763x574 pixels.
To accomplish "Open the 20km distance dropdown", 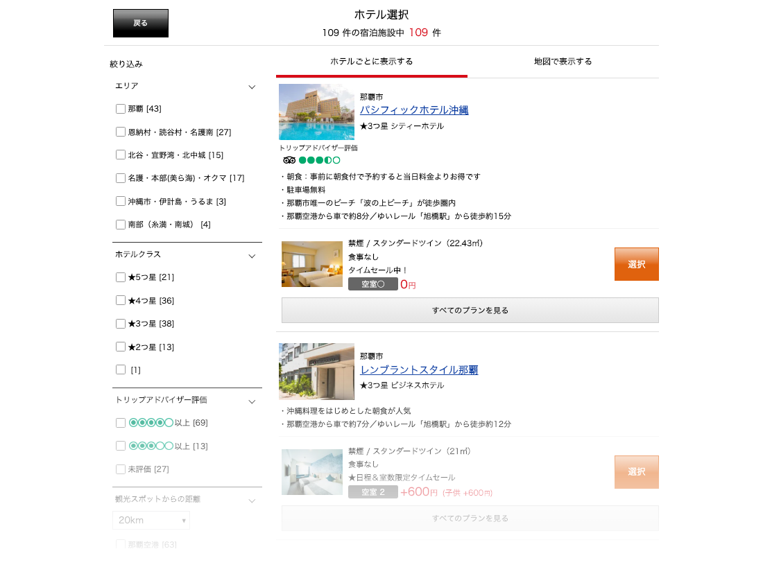I will [151, 520].
